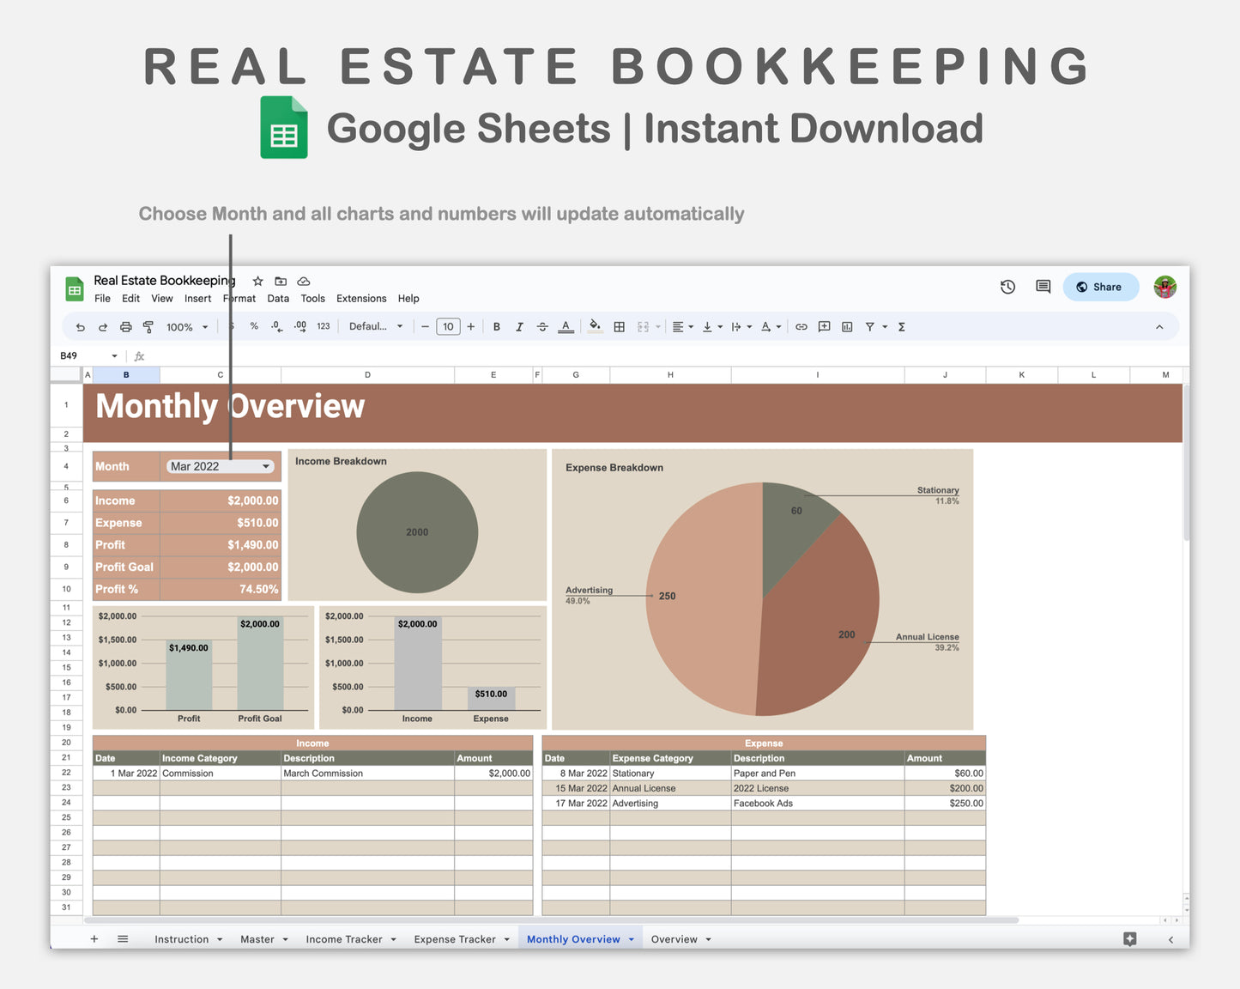Screen dimensions: 1240x989
Task: Switch to the Expense Tracker tab
Action: pos(454,938)
